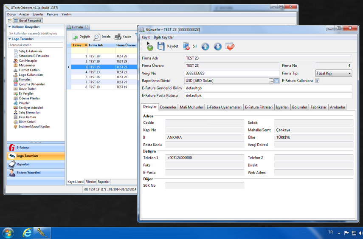Click the Vergi No input field

click(x=231, y=74)
